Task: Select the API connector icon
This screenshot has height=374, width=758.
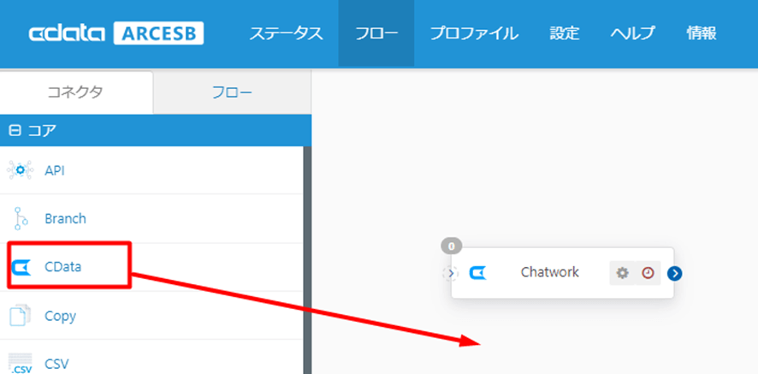Action: tap(21, 170)
